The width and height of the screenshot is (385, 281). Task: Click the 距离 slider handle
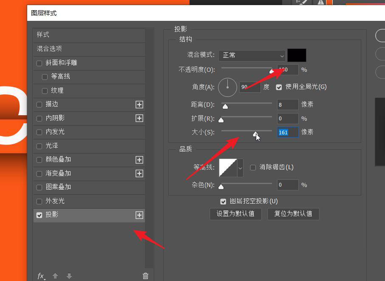pos(225,106)
